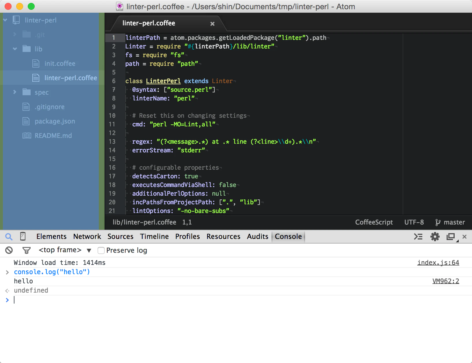Open .gitignore from the tree view
This screenshot has height=363, width=472.
click(49, 107)
